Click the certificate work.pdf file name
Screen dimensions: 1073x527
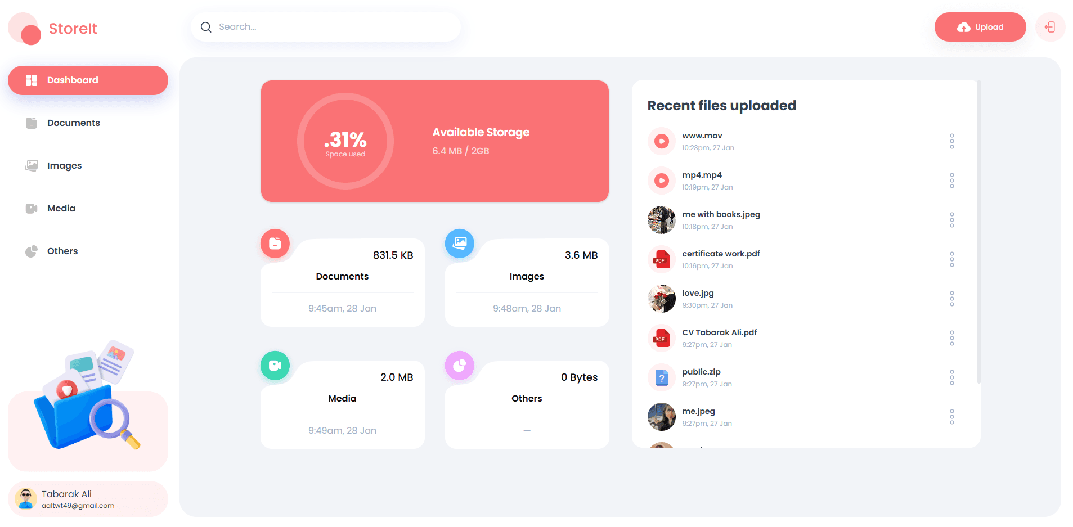(x=721, y=254)
